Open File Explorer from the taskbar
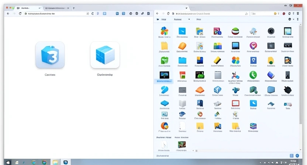Screen dimensions: 307x165 pos(55,162)
